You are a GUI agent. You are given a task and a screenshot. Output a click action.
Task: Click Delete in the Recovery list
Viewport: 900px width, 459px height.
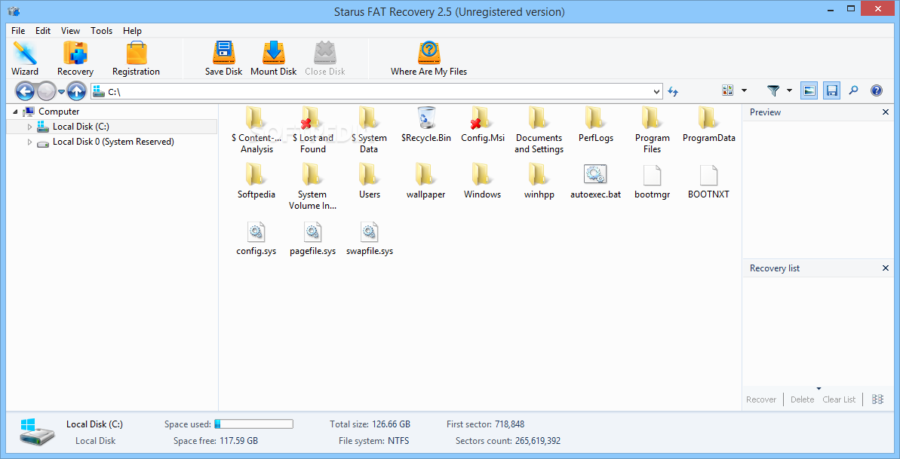coord(803,400)
